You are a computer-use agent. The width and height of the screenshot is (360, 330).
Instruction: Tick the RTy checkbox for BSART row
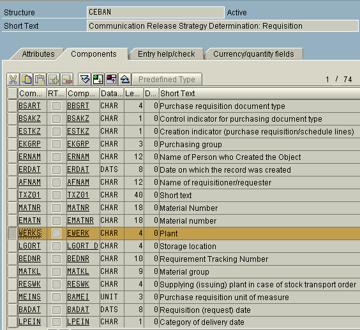pyautogui.click(x=56, y=106)
